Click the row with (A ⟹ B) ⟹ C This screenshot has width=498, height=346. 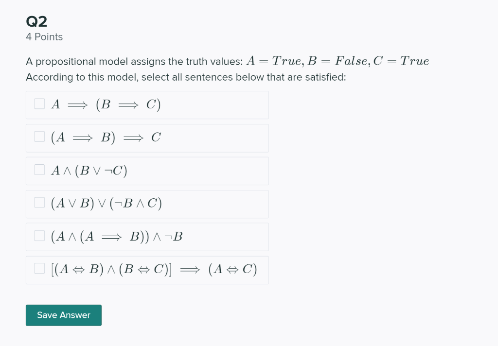146,138
